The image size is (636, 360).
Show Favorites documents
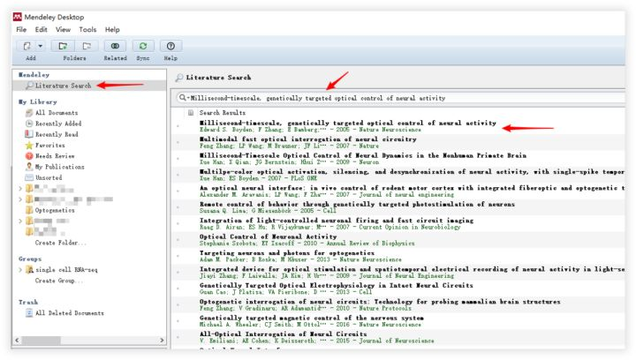[49, 145]
